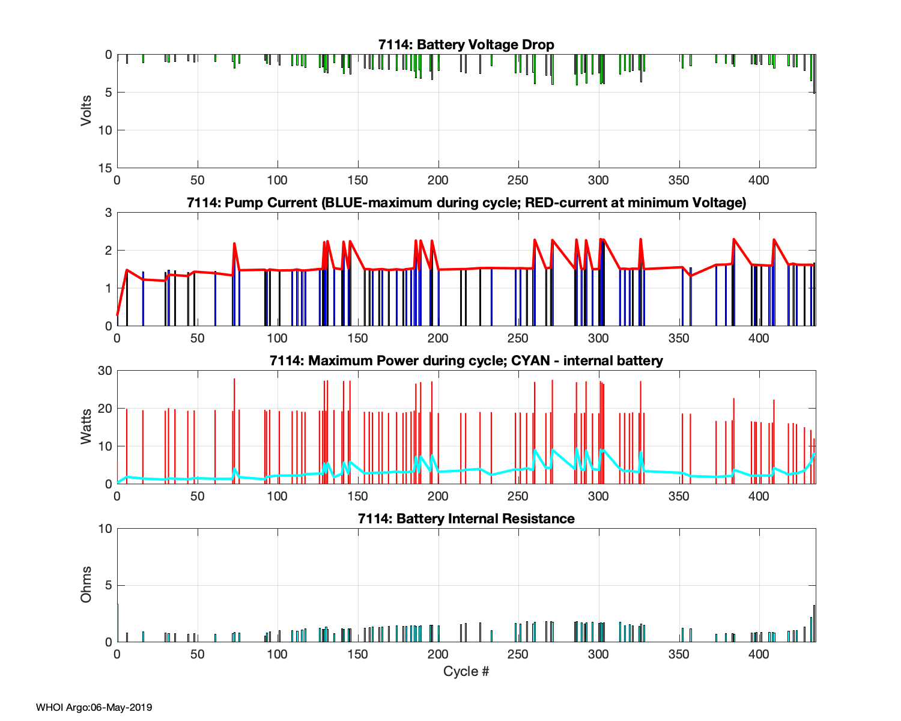
Task: Click the Pump Current chart title
Action: tap(466, 202)
